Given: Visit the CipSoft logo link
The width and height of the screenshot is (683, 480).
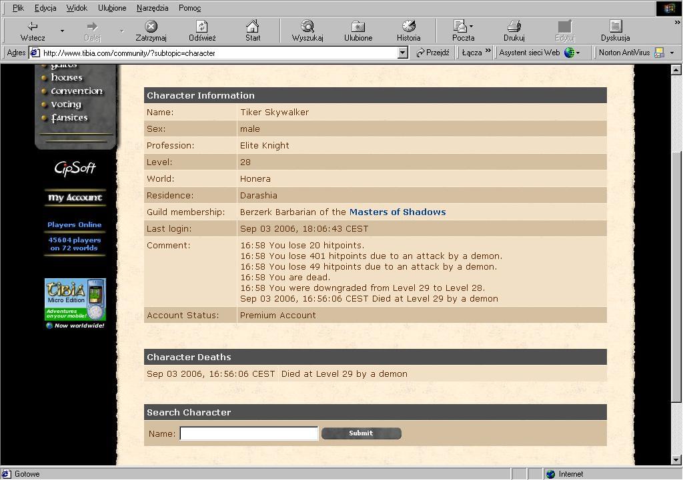Looking at the screenshot, I should pyautogui.click(x=75, y=168).
